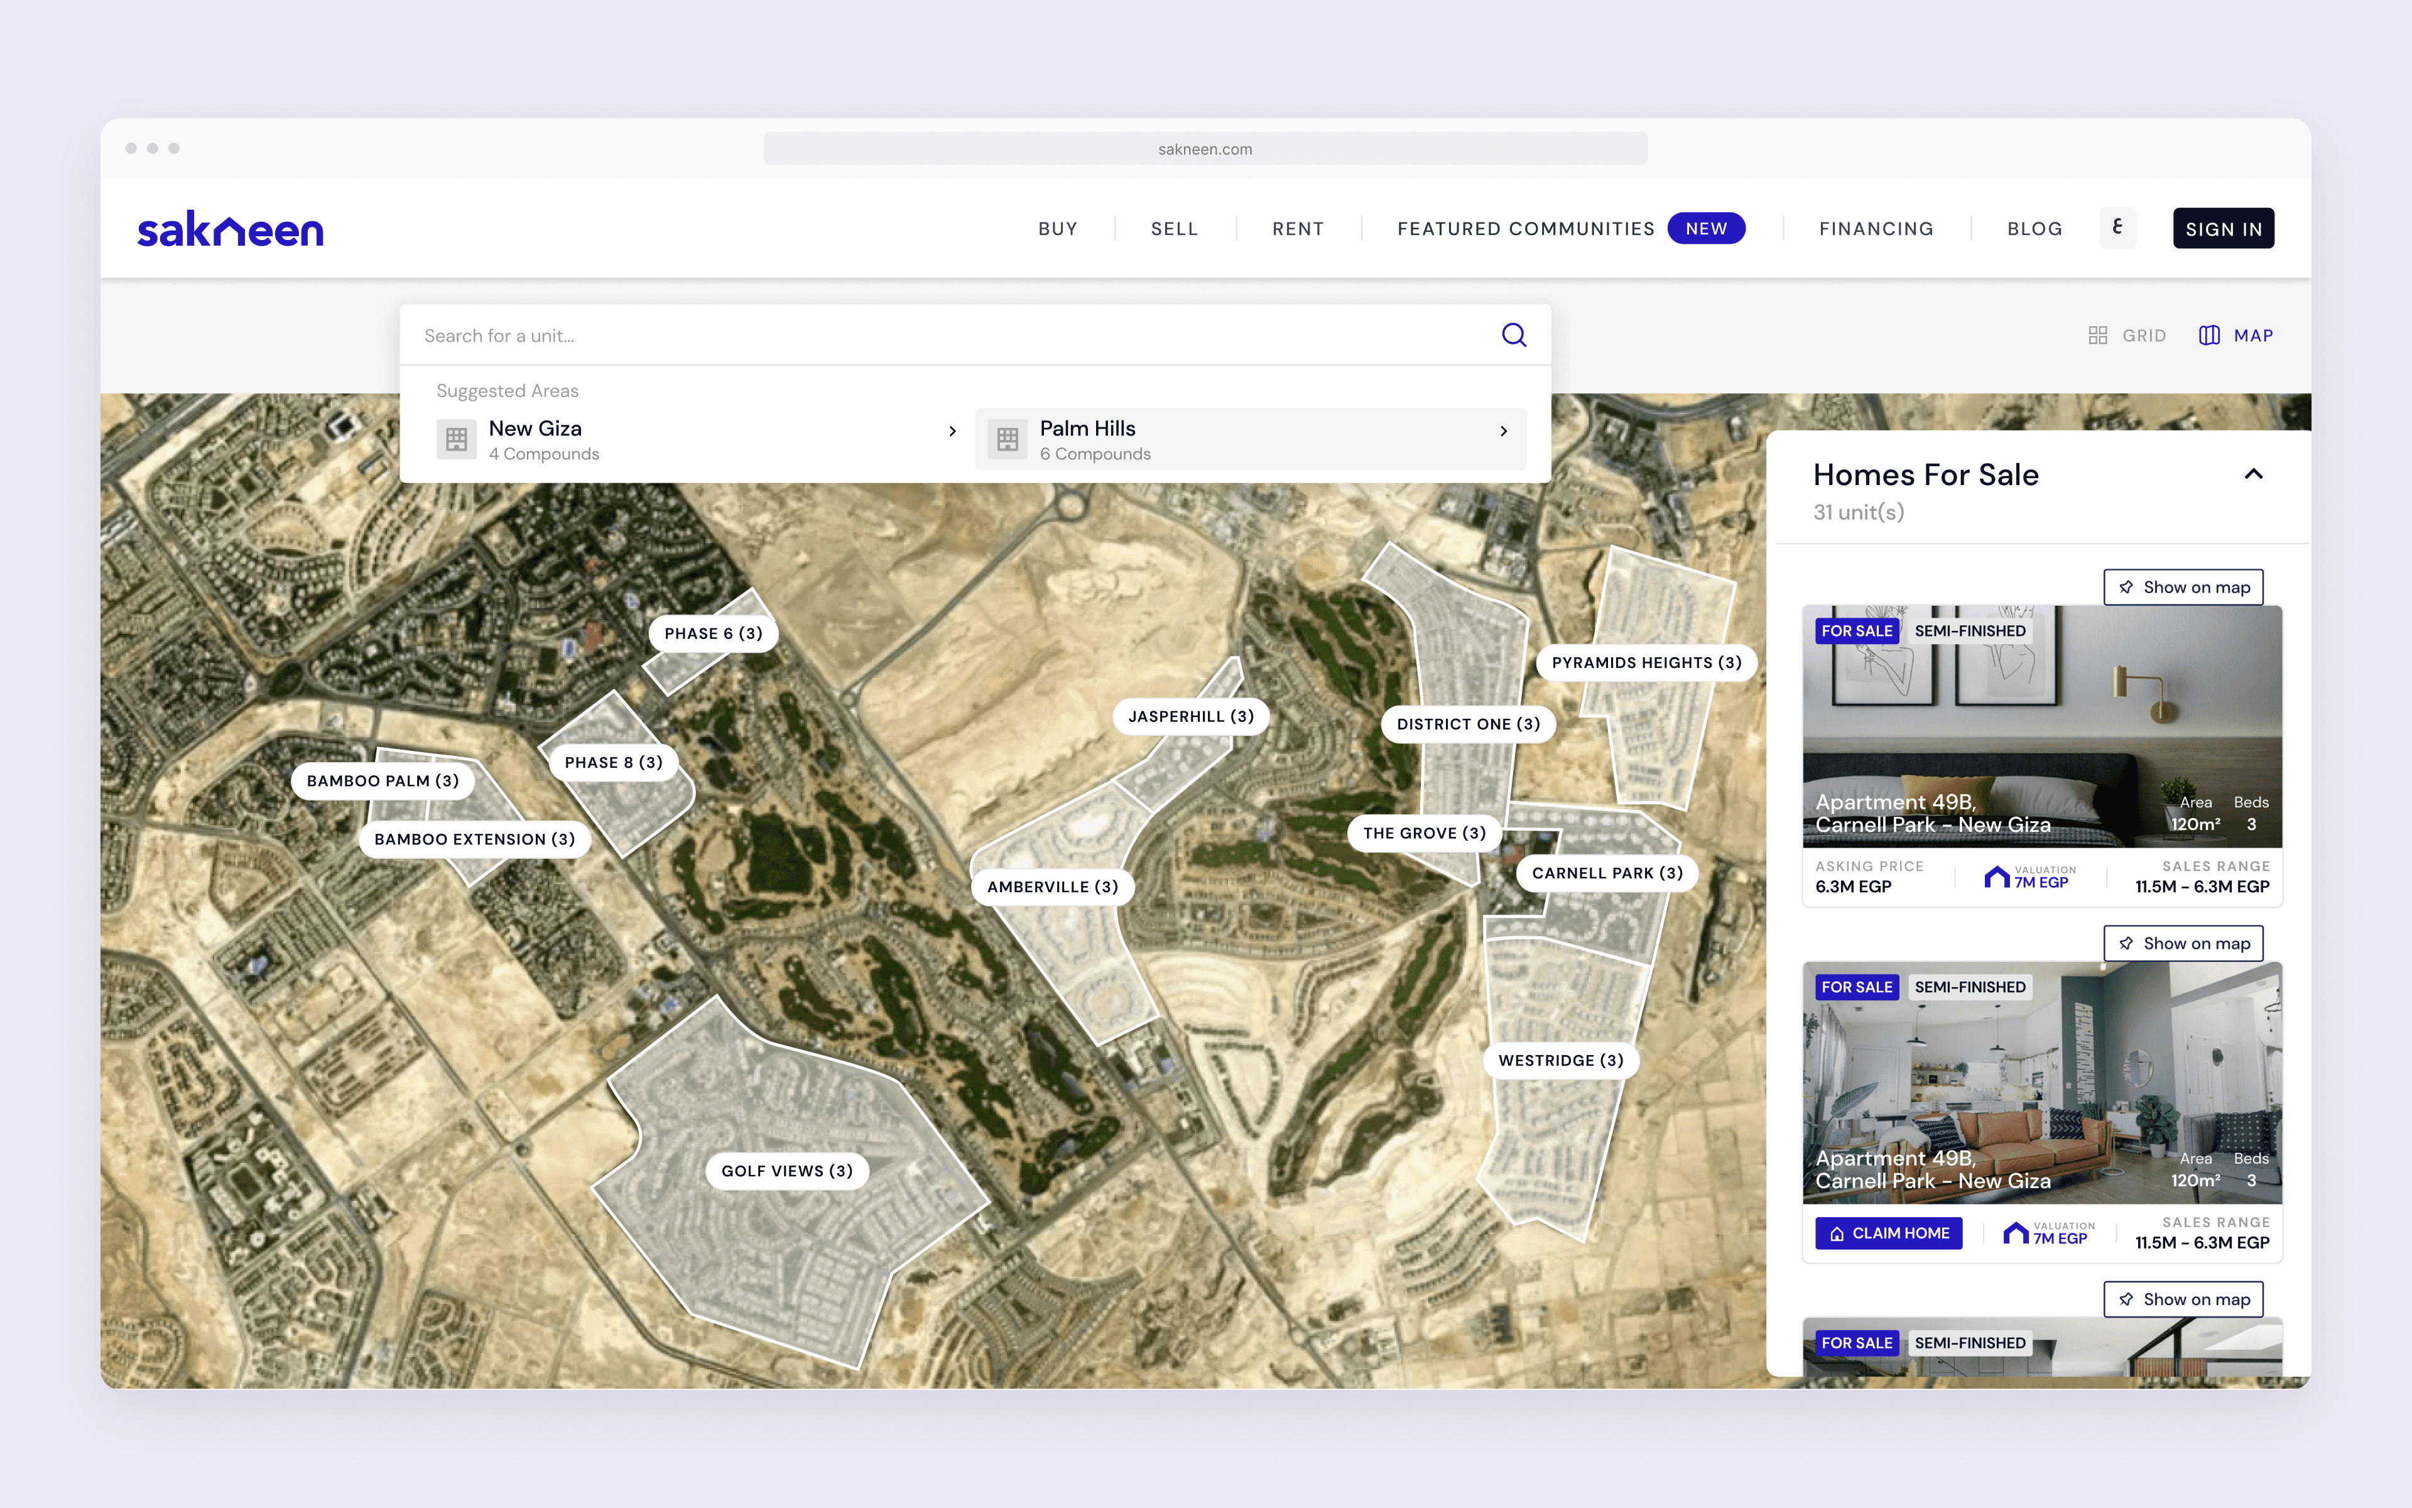Image resolution: width=2412 pixels, height=1508 pixels.
Task: Select the WESTRIDGE (3) map label
Action: pyautogui.click(x=1561, y=1060)
